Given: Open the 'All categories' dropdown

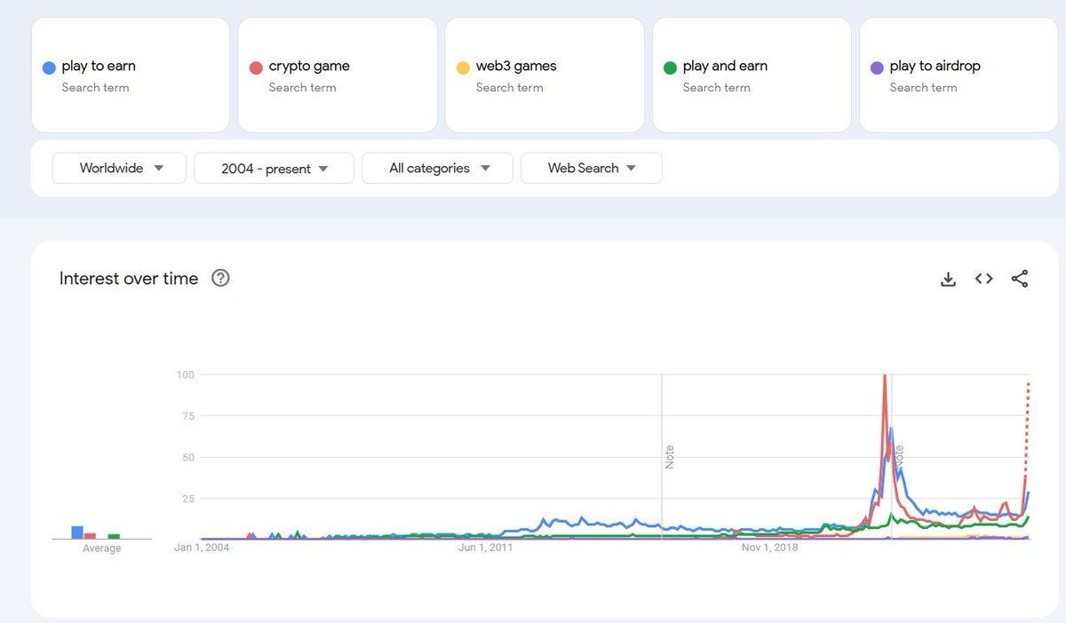Looking at the screenshot, I should pos(437,168).
